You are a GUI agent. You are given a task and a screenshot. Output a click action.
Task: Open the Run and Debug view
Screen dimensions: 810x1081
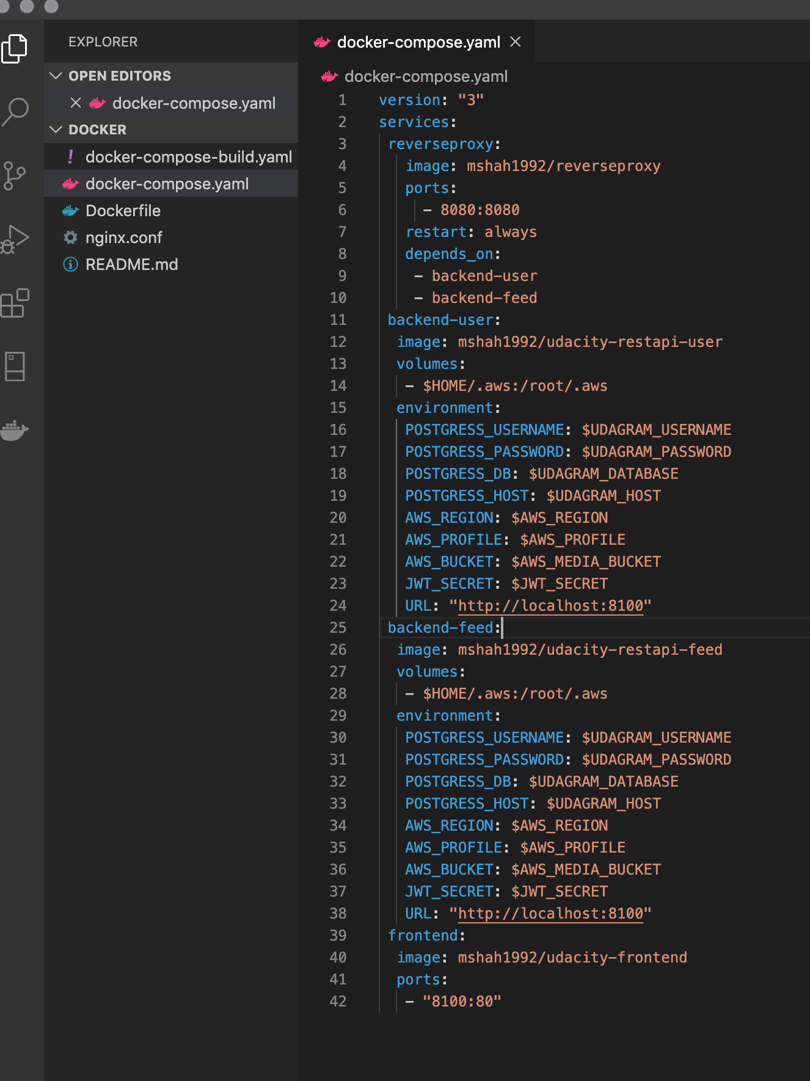point(15,239)
